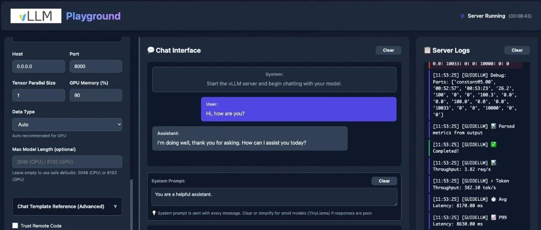Click the GPU Memory (%) field

click(96, 95)
